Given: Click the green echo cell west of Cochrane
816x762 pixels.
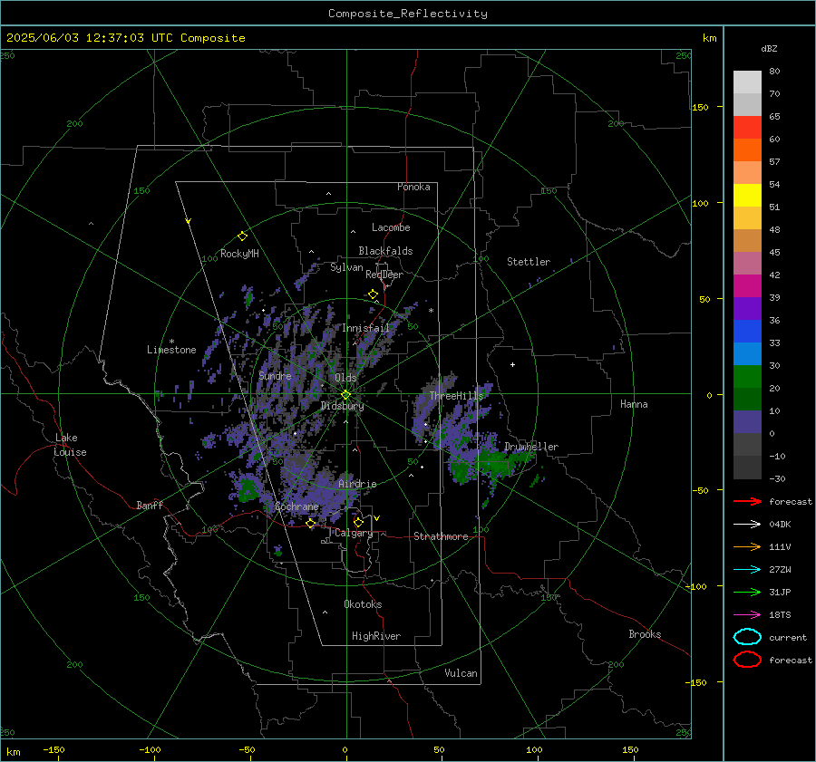Looking at the screenshot, I should coord(249,490).
